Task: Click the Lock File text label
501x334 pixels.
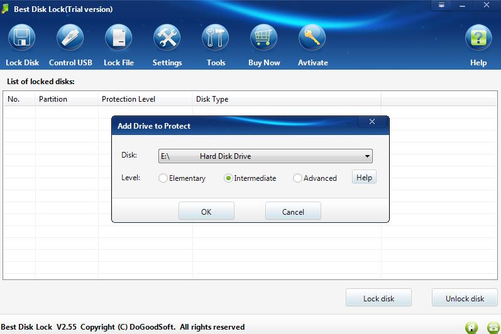Action: [x=119, y=63]
